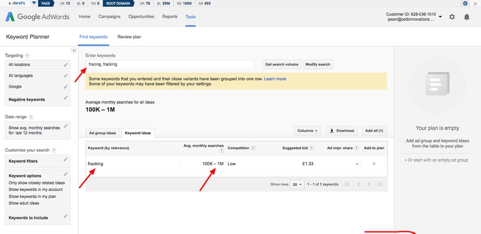
Task: Download the keyword ideas
Action: click(342, 131)
